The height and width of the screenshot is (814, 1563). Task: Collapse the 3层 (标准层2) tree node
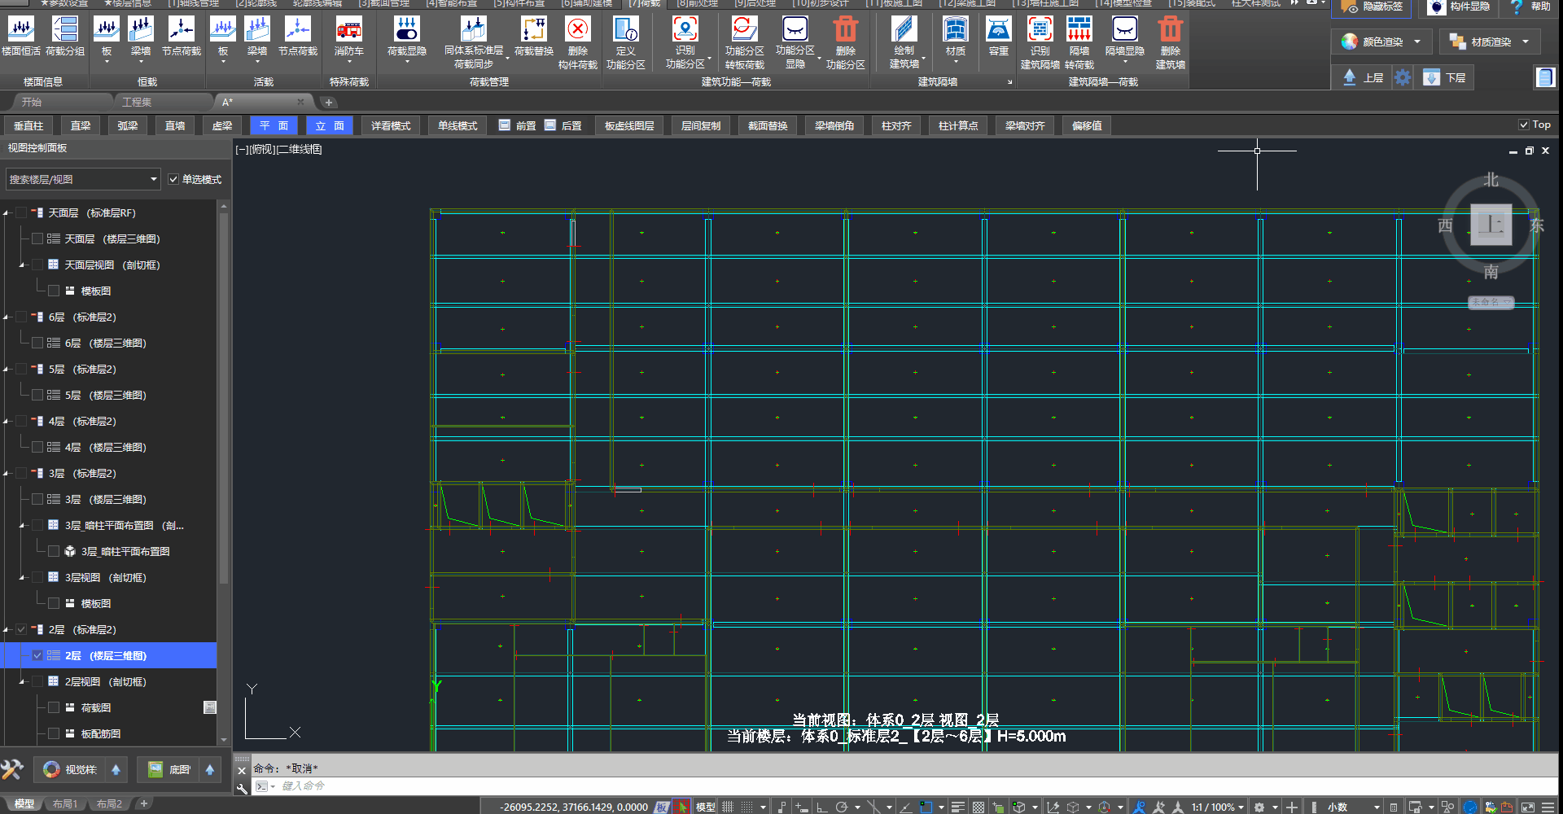[7, 473]
